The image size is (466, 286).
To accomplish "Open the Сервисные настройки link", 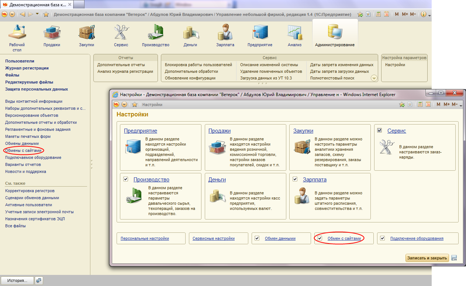I will pos(214,238).
